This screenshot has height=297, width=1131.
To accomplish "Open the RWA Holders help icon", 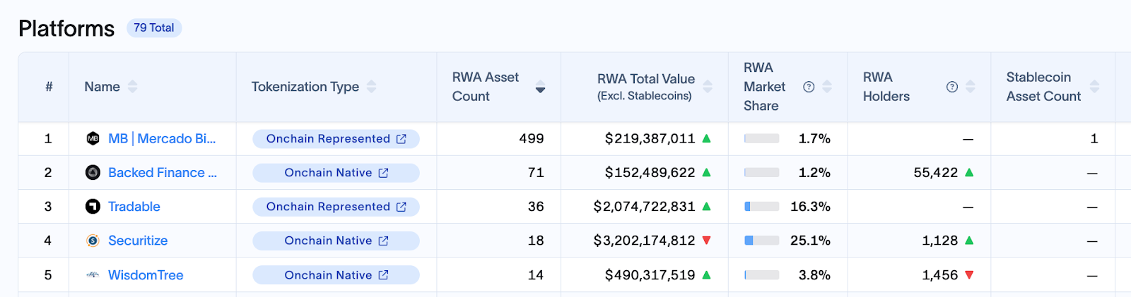I will pyautogui.click(x=952, y=87).
